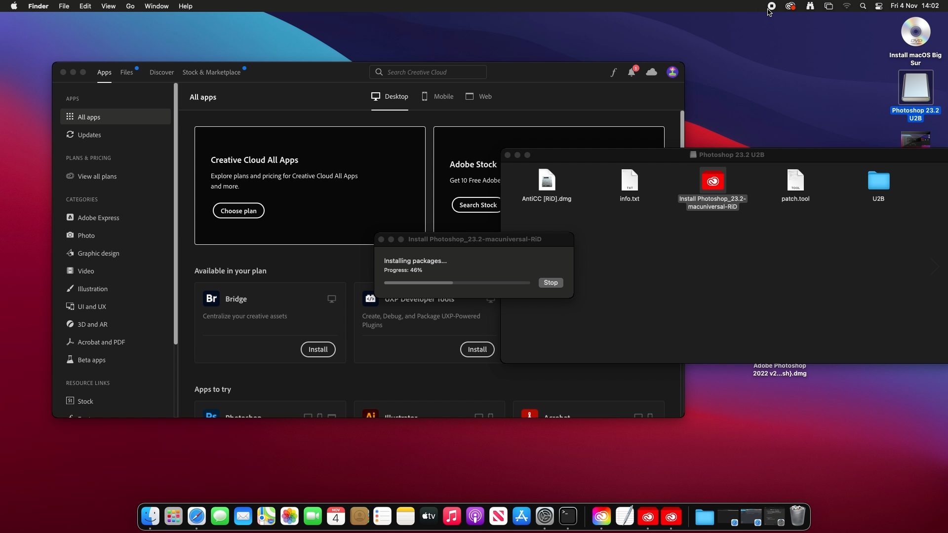Open the Discover tab
Image resolution: width=948 pixels, height=533 pixels.
[161, 72]
